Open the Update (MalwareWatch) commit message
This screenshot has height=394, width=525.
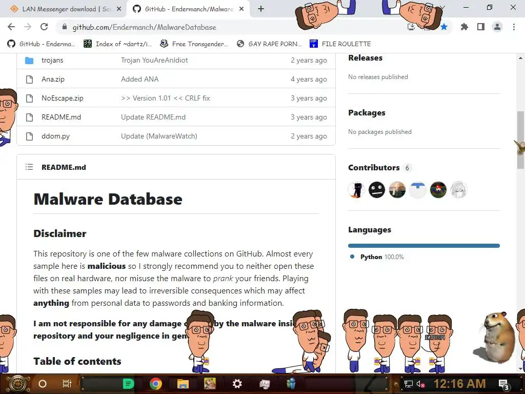coord(159,136)
